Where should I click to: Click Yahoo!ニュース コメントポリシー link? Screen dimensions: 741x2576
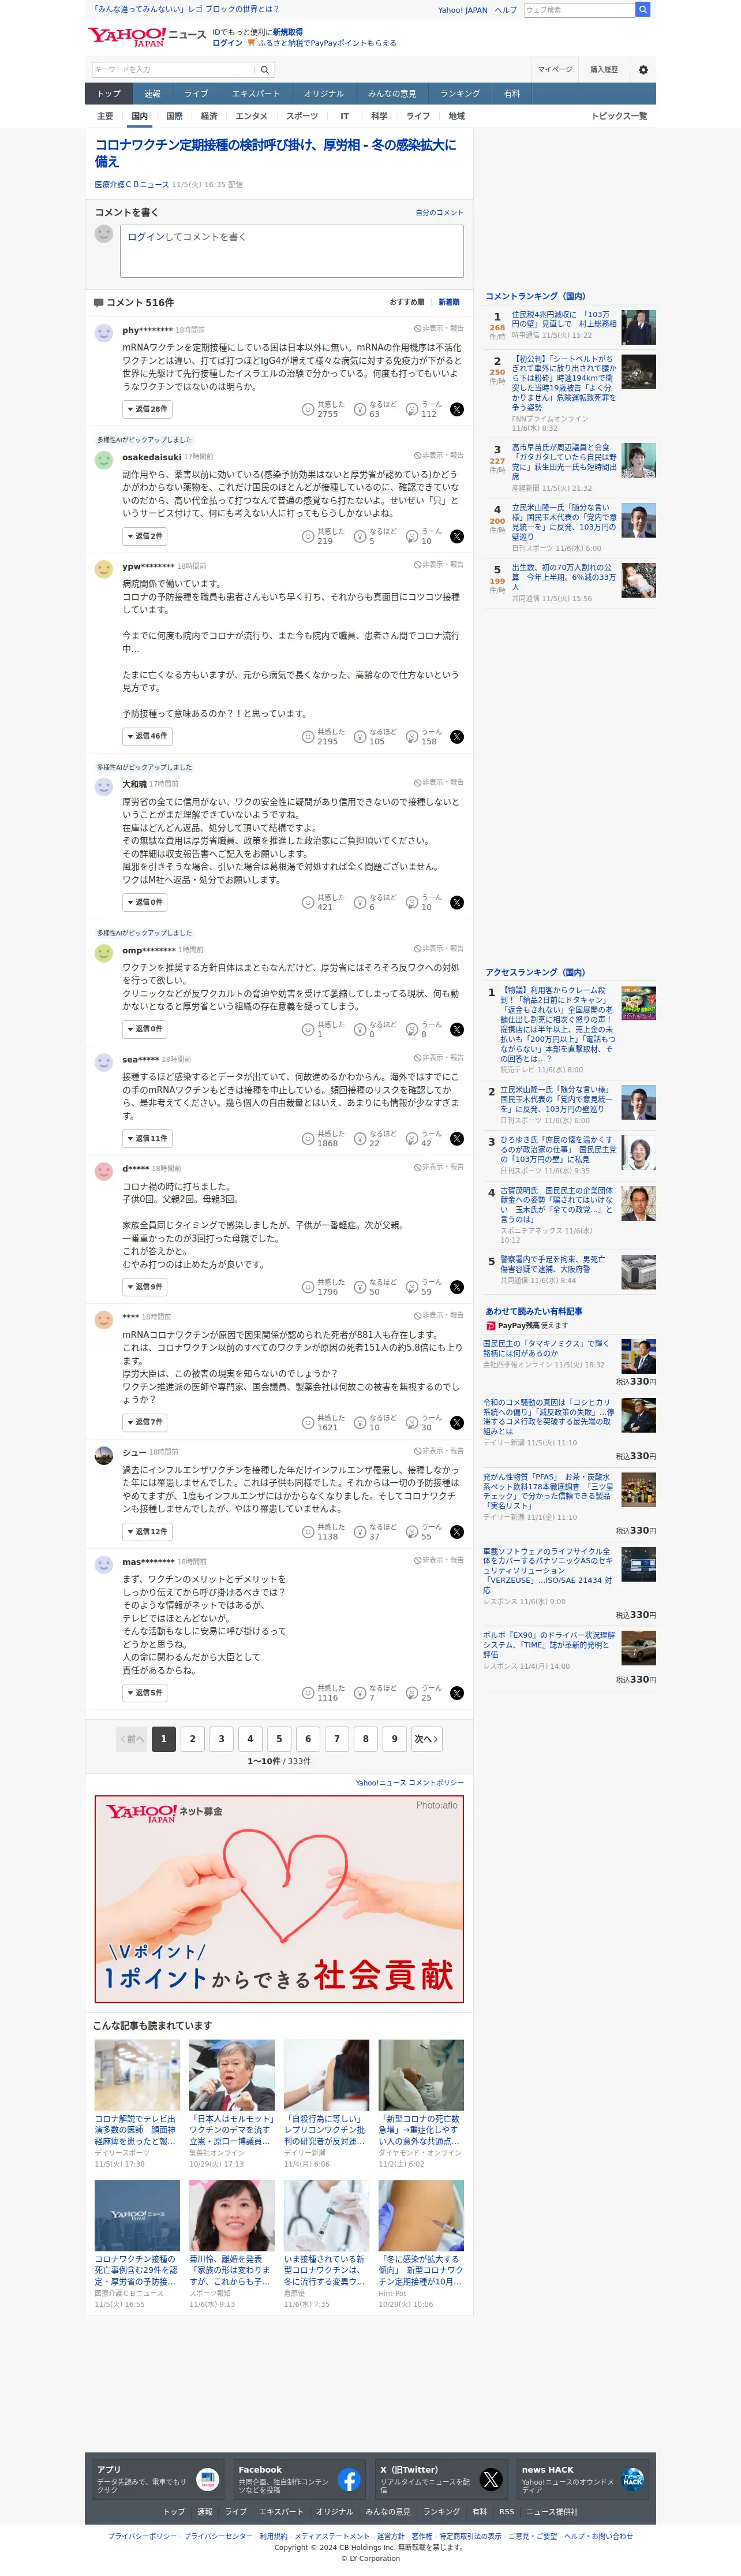click(x=410, y=1783)
